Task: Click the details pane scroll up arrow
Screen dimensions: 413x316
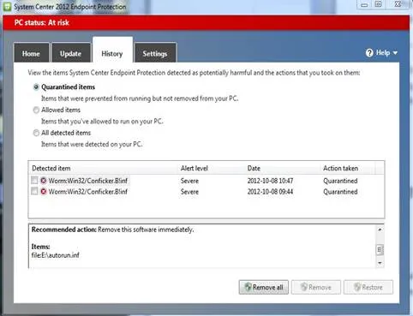Action: coord(380,230)
